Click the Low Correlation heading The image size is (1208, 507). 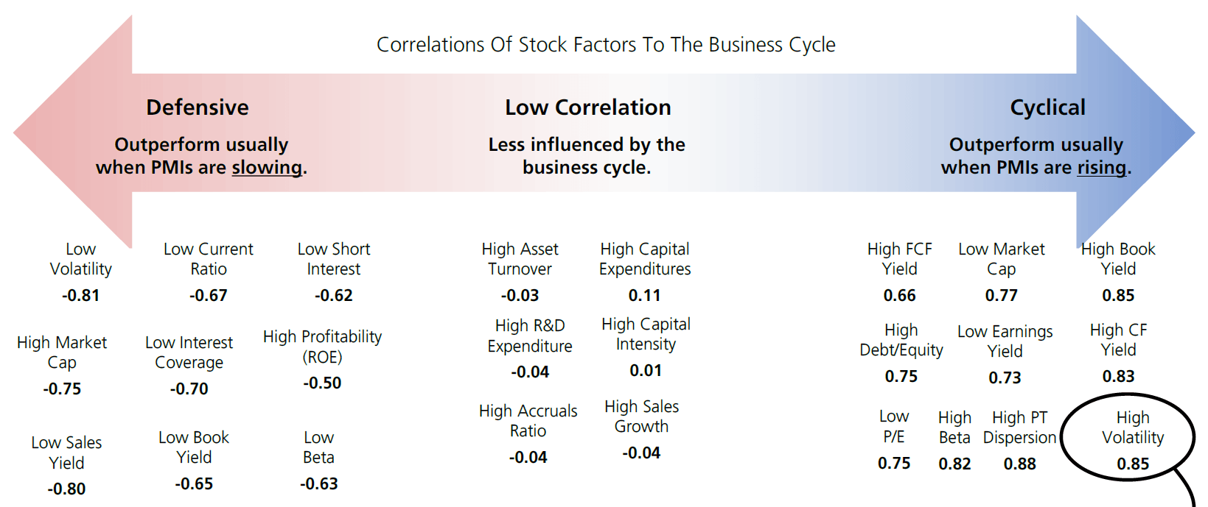click(x=587, y=107)
